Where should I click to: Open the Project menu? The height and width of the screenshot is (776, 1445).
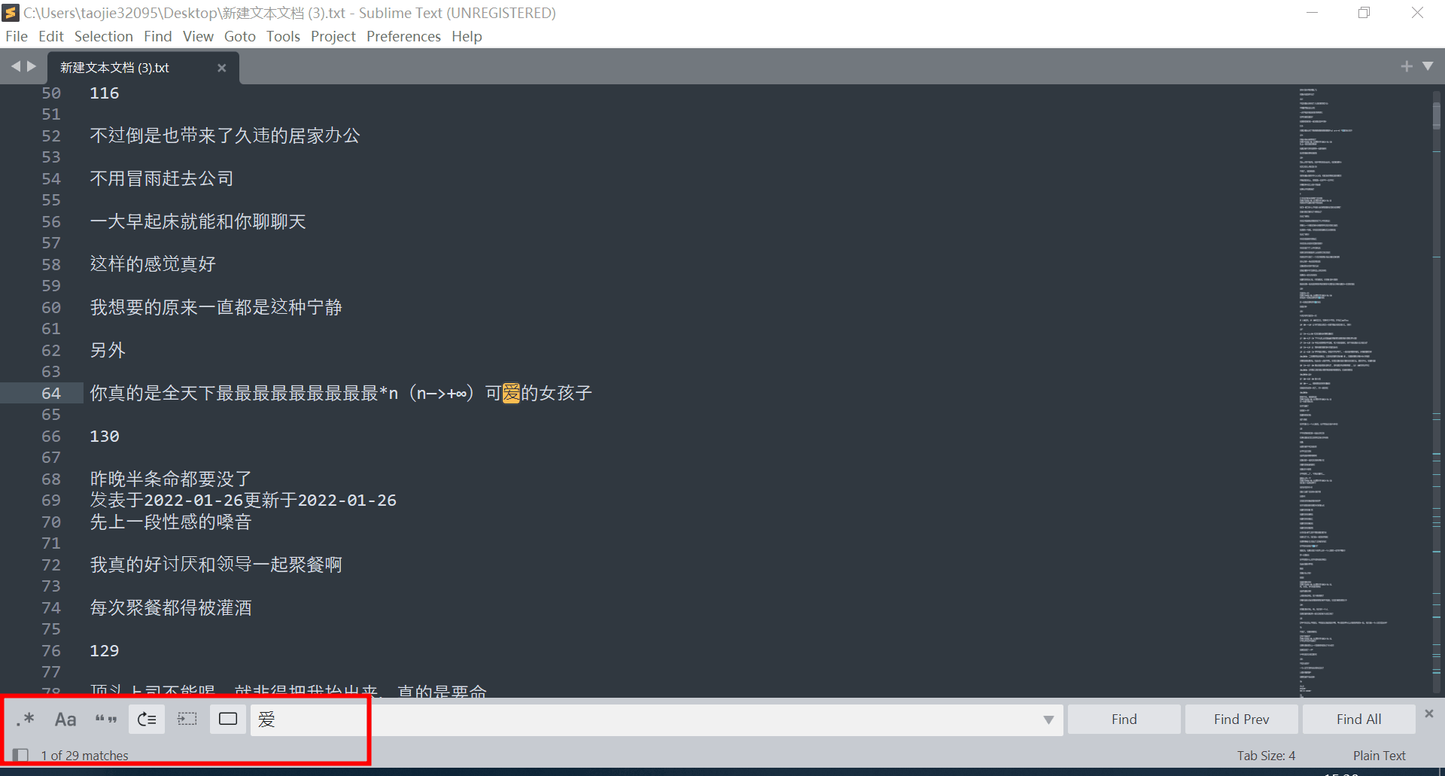[333, 36]
